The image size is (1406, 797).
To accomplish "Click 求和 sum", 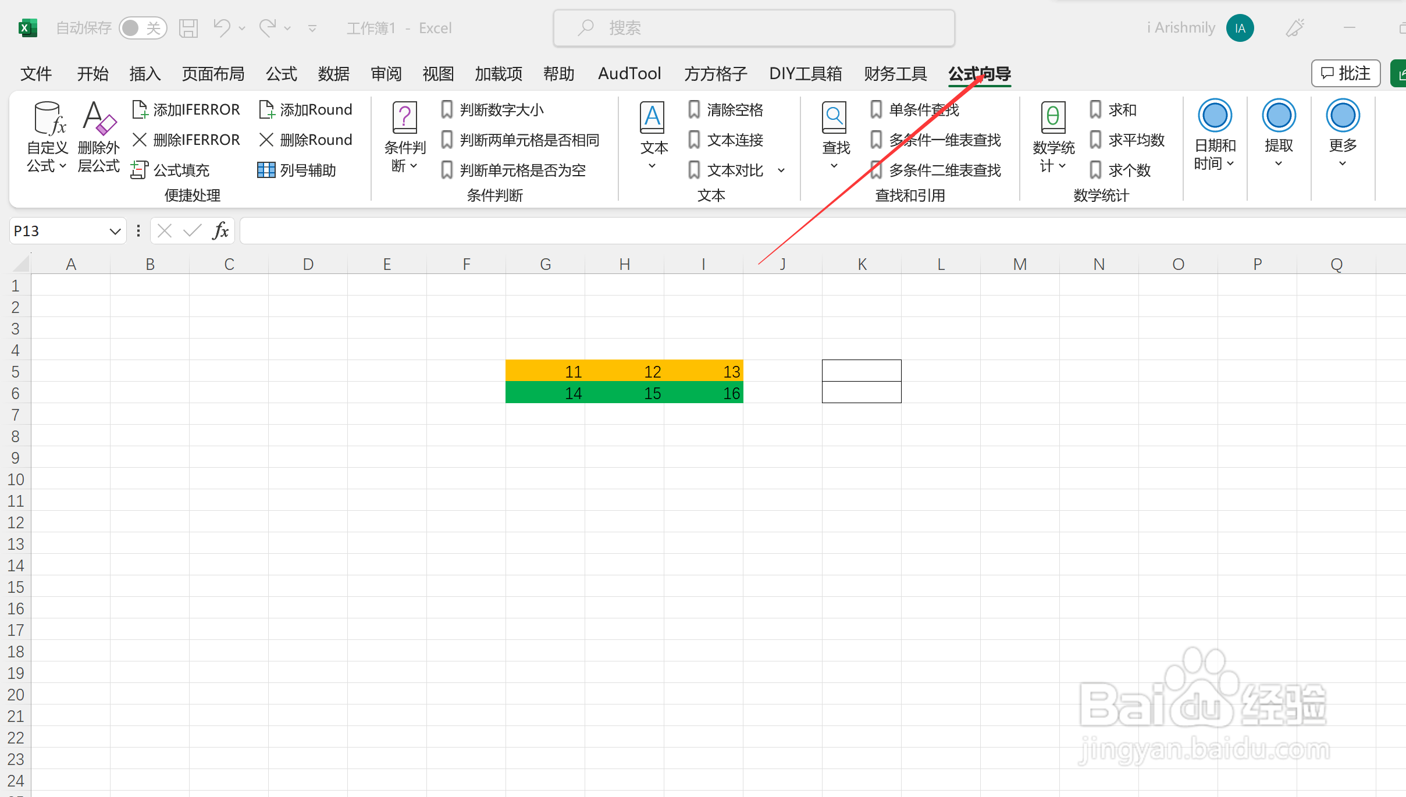I will click(1113, 109).
